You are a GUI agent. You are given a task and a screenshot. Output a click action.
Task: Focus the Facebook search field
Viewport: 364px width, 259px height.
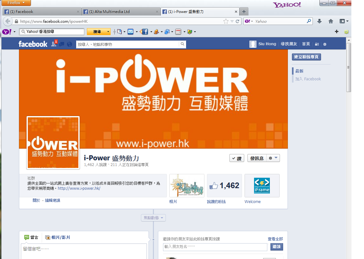pyautogui.click(x=127, y=44)
